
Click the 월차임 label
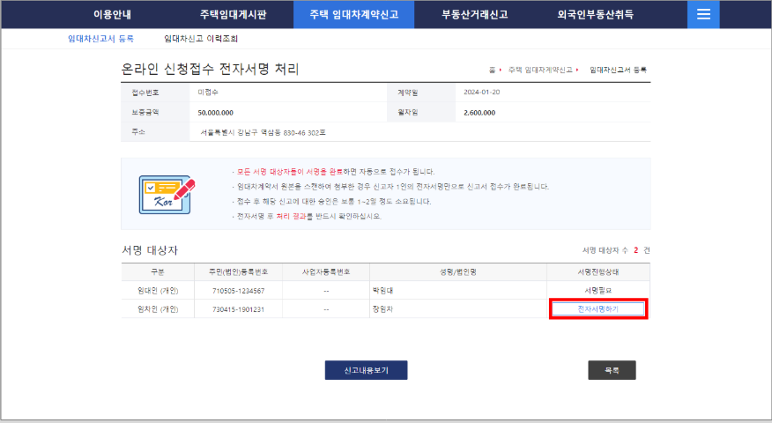coord(408,112)
